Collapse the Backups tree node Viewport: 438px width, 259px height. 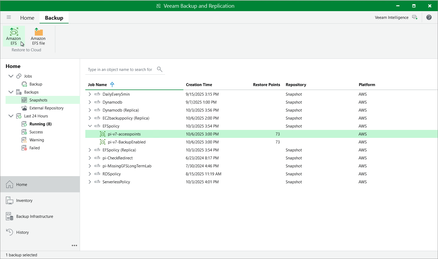[11, 92]
